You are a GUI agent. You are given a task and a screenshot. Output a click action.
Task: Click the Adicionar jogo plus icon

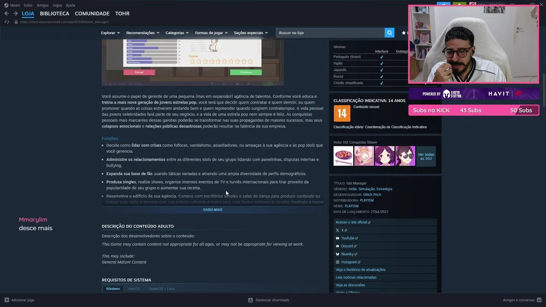(6, 300)
